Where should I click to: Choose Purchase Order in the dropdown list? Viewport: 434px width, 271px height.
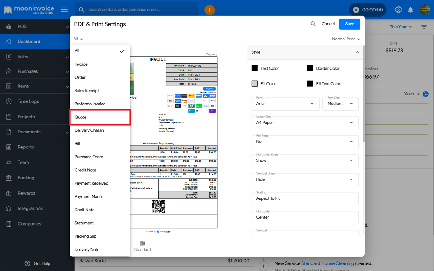click(x=89, y=157)
